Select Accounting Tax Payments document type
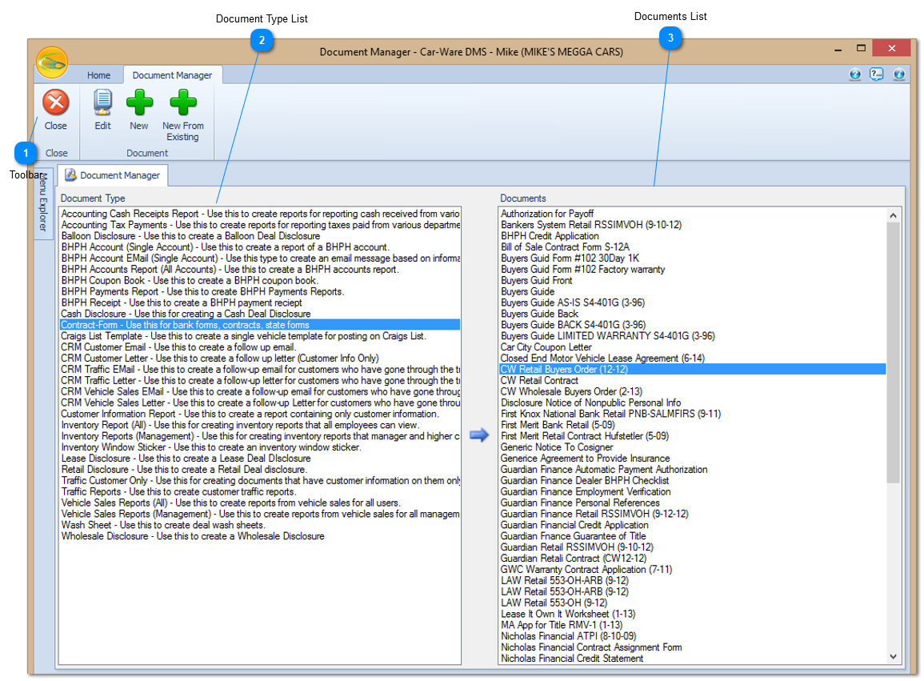Screen dimensions: 924x681 (x=260, y=225)
